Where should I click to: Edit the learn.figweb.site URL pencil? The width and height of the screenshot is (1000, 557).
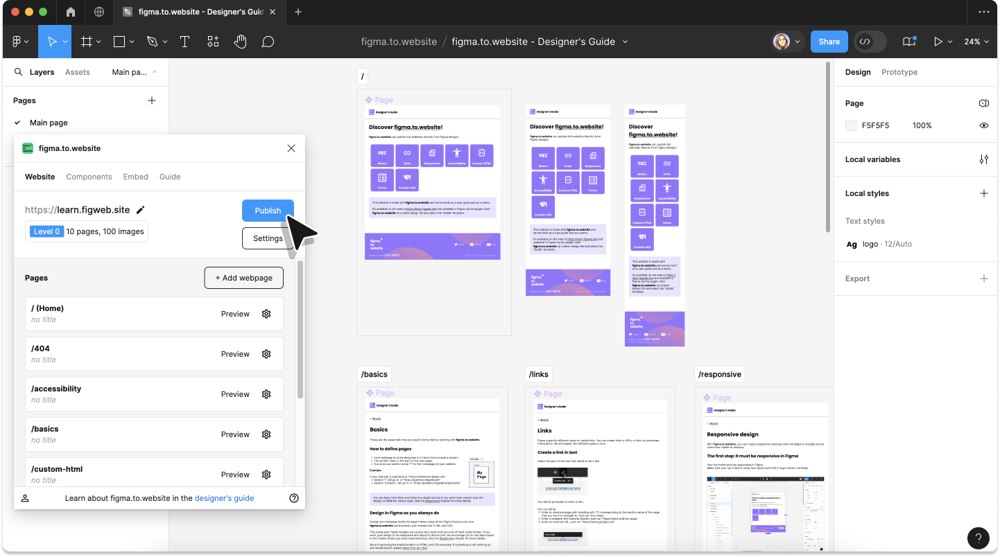(x=141, y=210)
